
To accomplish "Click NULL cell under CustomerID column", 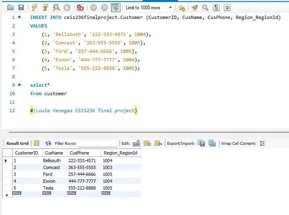I will pos(17,193).
